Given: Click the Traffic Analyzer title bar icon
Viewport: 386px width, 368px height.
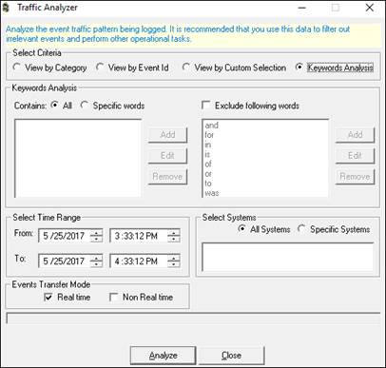Looking at the screenshot, I should (6, 8).
